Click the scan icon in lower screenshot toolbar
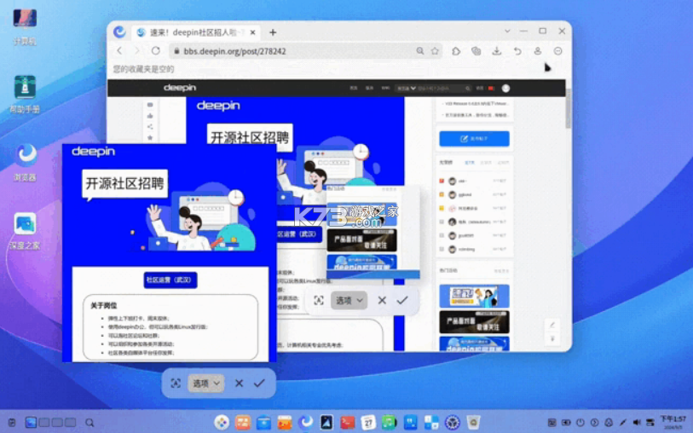 (x=176, y=383)
